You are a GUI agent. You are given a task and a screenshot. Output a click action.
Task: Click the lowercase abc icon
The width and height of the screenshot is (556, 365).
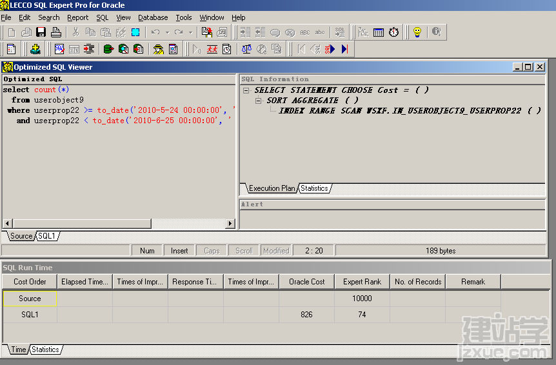[320, 33]
